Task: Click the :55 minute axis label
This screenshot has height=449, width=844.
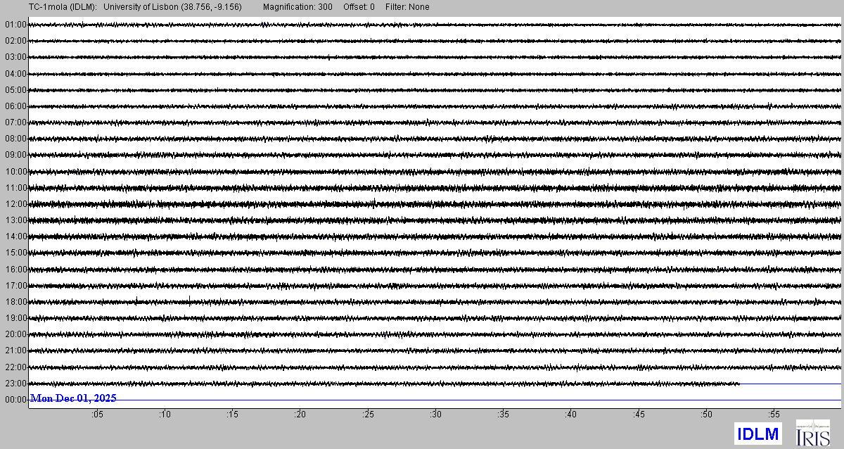Action: [x=774, y=415]
